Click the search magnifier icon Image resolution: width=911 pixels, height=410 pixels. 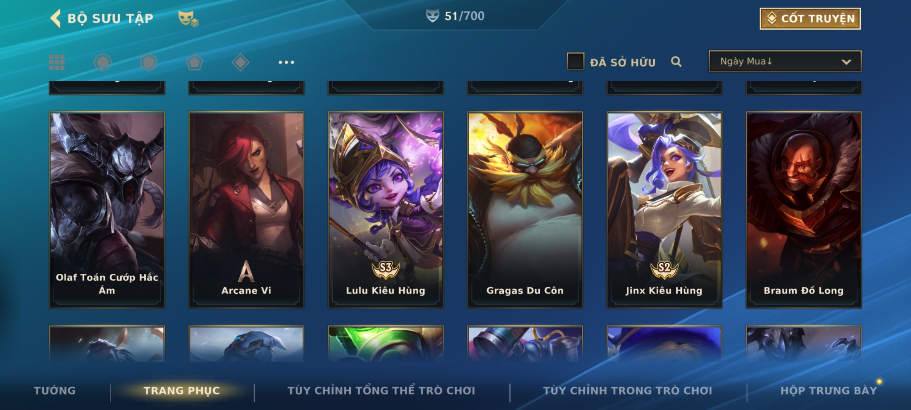coord(676,61)
